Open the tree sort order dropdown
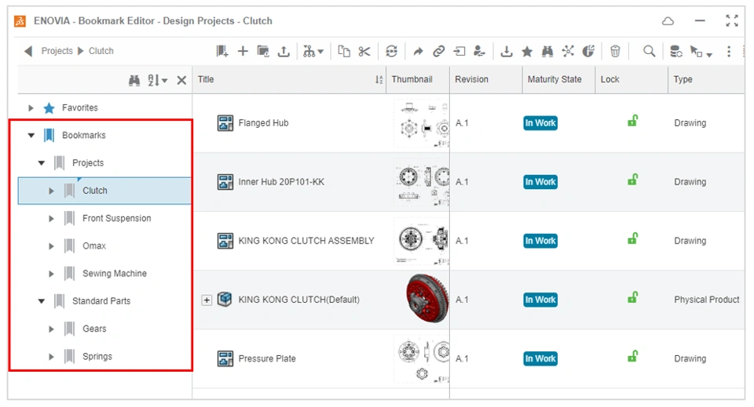Image resolution: width=754 pixels, height=407 pixels. coord(157,80)
